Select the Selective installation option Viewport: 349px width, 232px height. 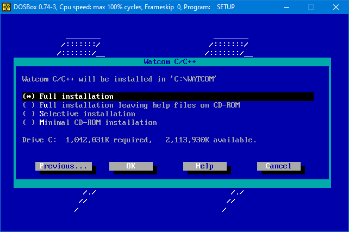(x=79, y=114)
